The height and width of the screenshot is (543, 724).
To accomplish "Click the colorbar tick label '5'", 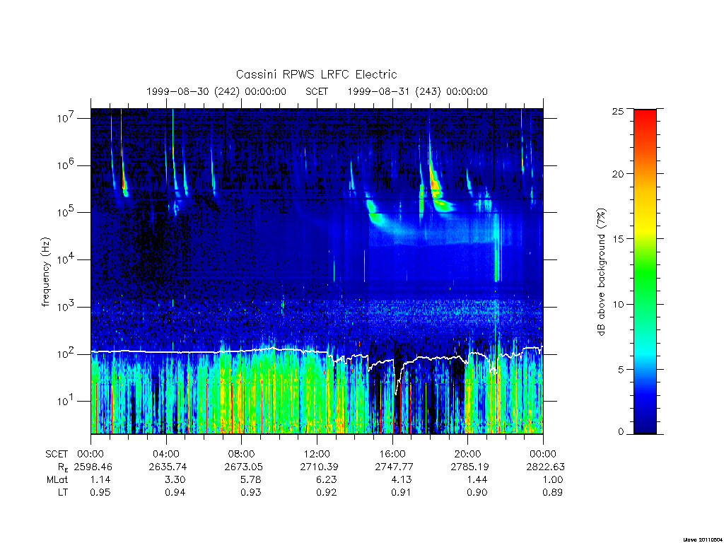I will 621,369.
